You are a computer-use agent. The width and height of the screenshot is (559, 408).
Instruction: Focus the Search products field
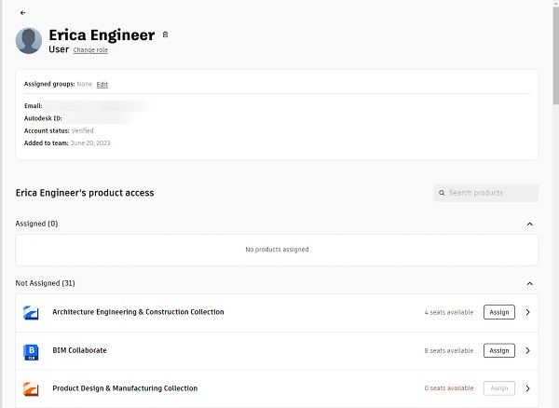(x=486, y=193)
